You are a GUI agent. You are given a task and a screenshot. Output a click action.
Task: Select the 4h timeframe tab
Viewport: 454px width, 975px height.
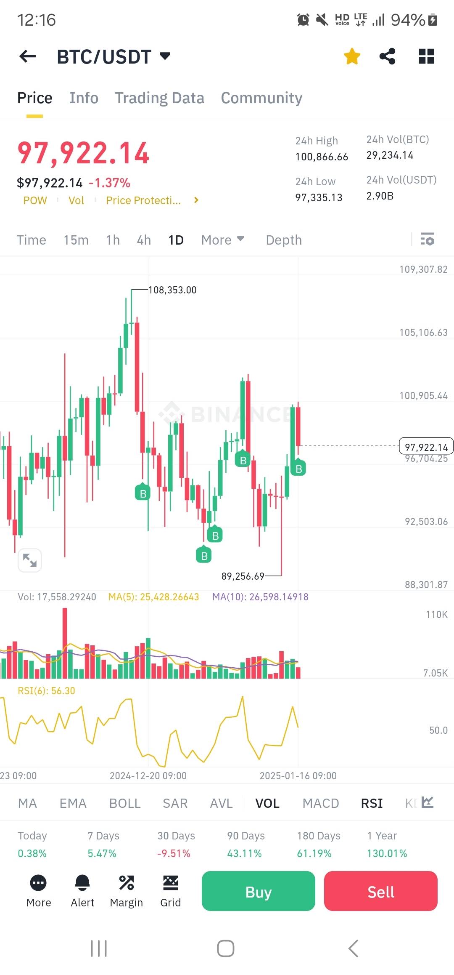click(144, 240)
